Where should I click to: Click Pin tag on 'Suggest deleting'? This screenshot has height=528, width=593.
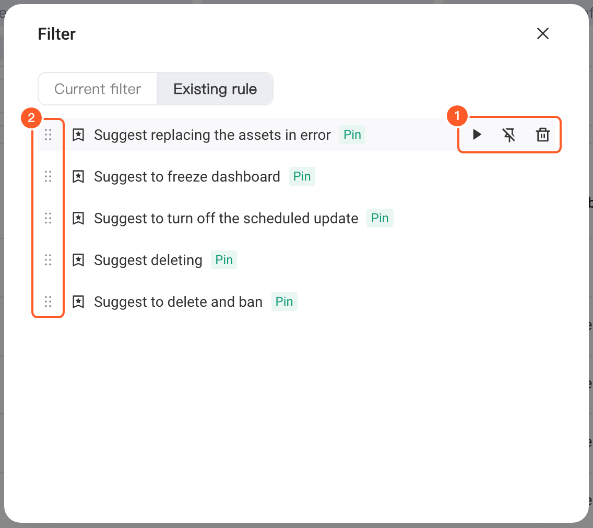pos(224,260)
